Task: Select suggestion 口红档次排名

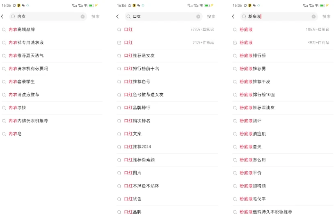Action: 137,120
